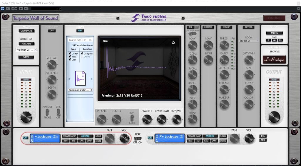
Task: Toggle the plugin bypass power icon
Action: click(x=2, y=8)
